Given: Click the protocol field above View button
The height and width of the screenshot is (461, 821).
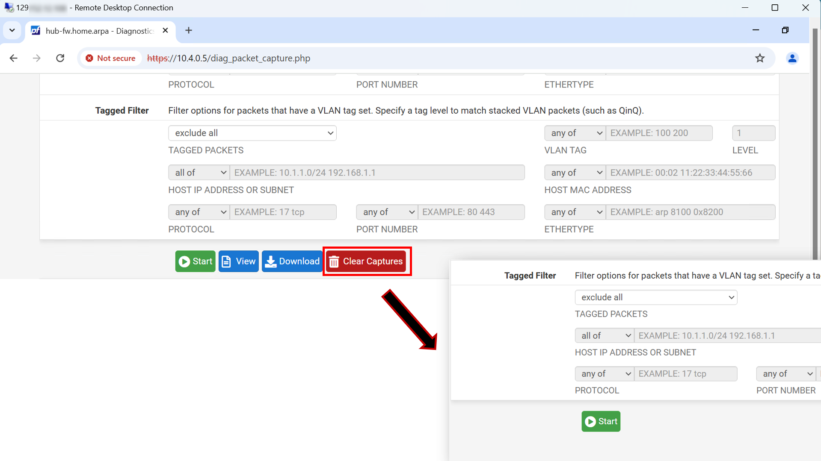Looking at the screenshot, I should click(283, 212).
